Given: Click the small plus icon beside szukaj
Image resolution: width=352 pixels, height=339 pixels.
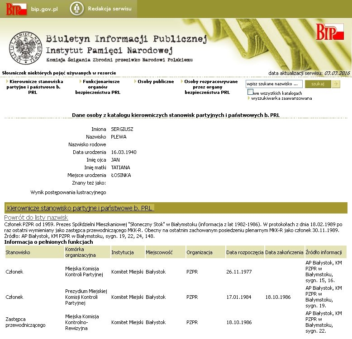Looking at the screenshot, I should 336,84.
